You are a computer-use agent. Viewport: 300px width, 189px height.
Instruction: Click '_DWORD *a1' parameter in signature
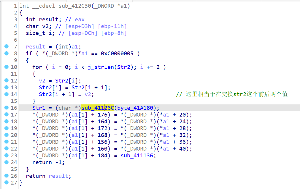point(111,6)
